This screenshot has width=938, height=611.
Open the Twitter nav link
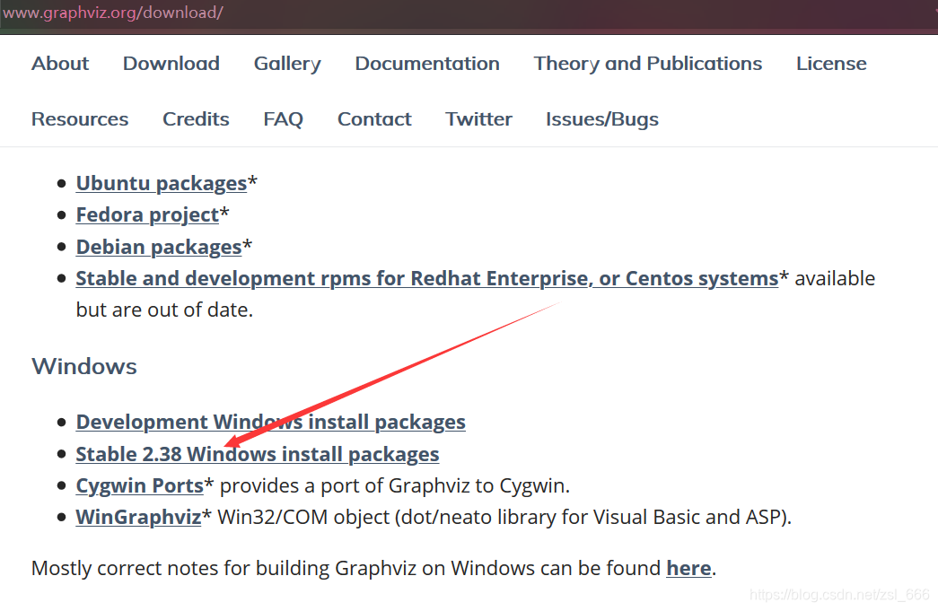point(478,119)
